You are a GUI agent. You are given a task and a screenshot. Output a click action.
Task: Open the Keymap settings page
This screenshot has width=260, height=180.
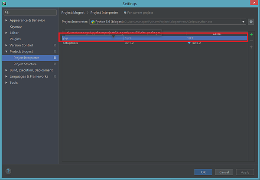(x=16, y=26)
